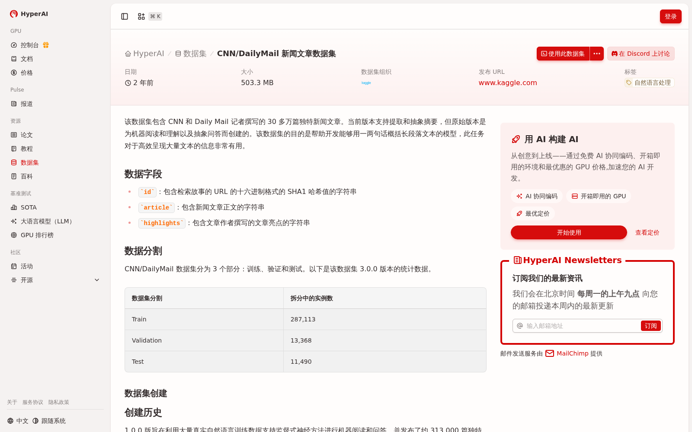The image size is (692, 432).
Task: Open the 查看定价 link
Action: click(x=647, y=232)
